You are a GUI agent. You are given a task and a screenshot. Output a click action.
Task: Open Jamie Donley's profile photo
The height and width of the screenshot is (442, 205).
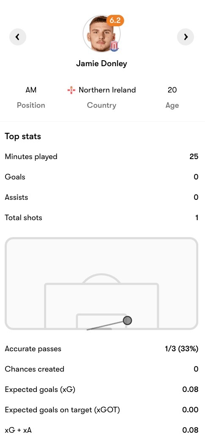[x=101, y=34]
